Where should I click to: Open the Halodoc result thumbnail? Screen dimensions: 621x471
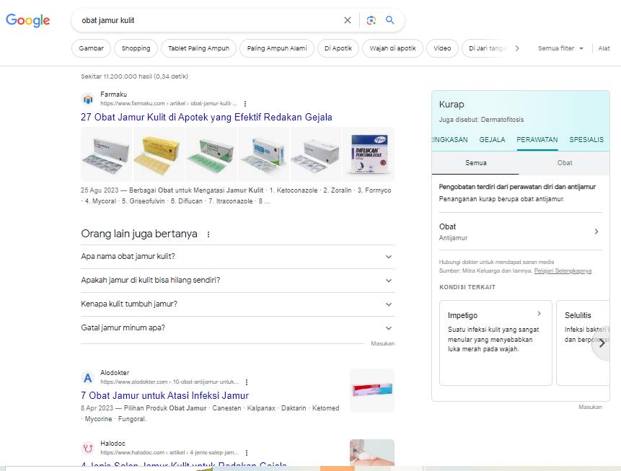[372, 452]
